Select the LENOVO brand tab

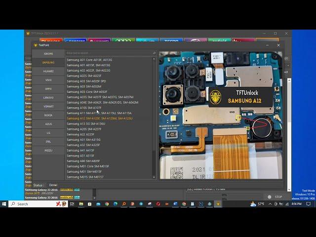(48, 98)
